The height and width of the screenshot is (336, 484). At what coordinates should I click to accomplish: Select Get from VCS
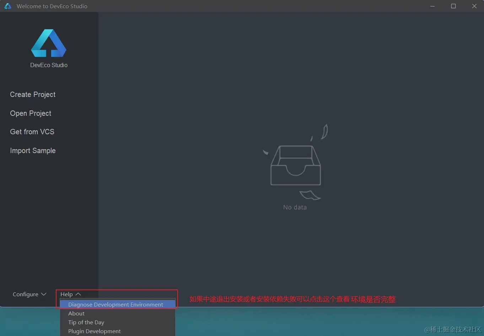pyautogui.click(x=32, y=132)
